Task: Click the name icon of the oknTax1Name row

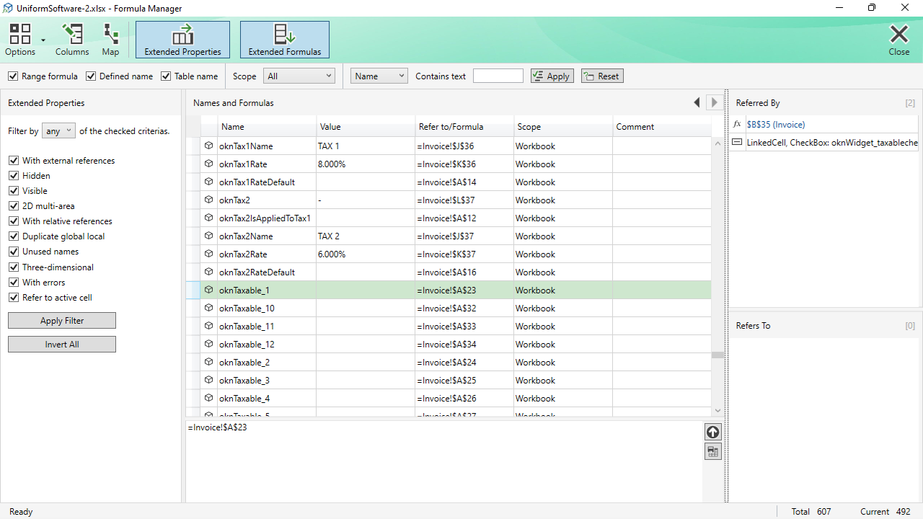Action: tap(208, 146)
